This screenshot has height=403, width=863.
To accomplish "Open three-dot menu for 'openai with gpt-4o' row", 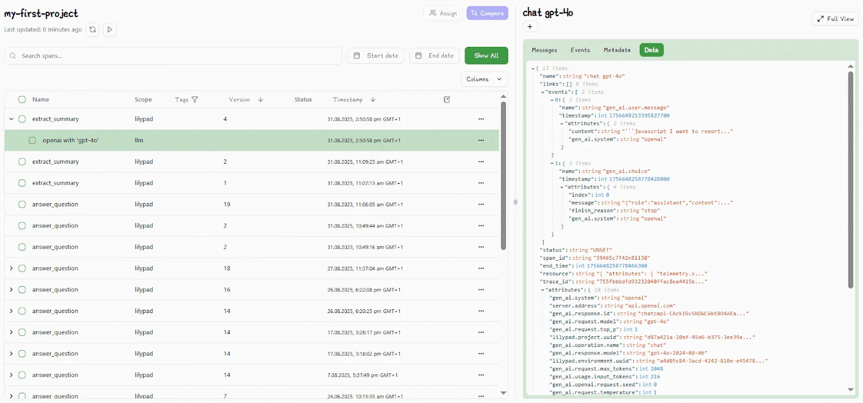I will pos(481,141).
